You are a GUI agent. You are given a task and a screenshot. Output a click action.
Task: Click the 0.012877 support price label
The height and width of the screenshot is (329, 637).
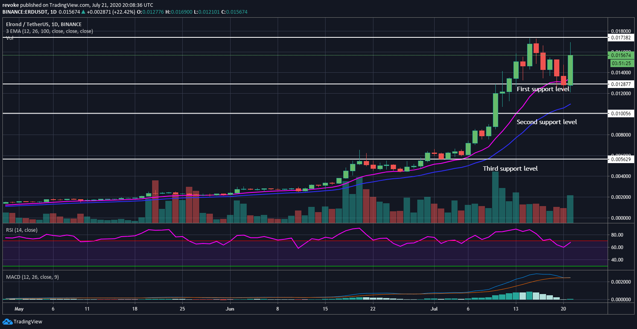click(621, 84)
